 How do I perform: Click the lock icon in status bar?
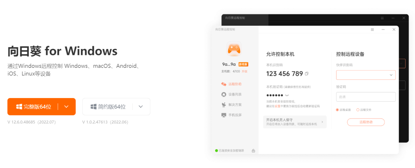click(253, 151)
